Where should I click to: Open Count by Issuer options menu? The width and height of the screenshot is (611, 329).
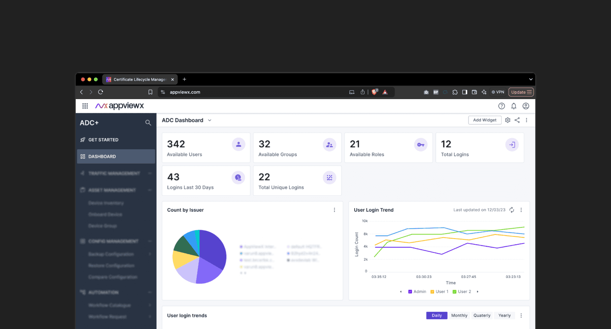coord(335,210)
